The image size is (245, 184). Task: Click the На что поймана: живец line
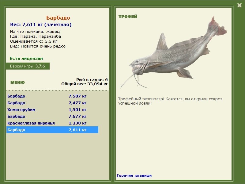[35, 32]
